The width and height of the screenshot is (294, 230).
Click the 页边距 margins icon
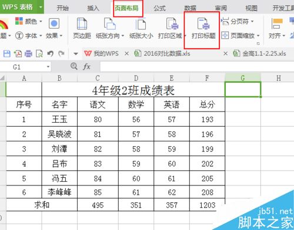tap(82, 24)
